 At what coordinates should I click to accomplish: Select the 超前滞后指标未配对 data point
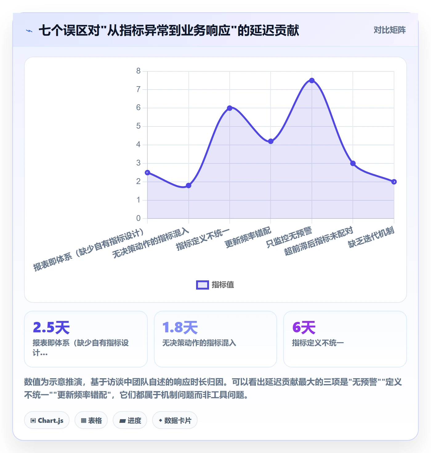click(353, 163)
